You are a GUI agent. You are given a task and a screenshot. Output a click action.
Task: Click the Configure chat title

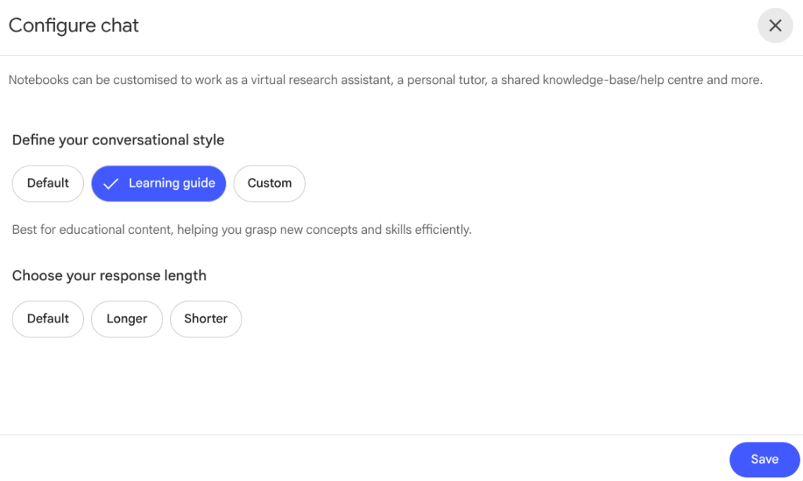point(74,25)
